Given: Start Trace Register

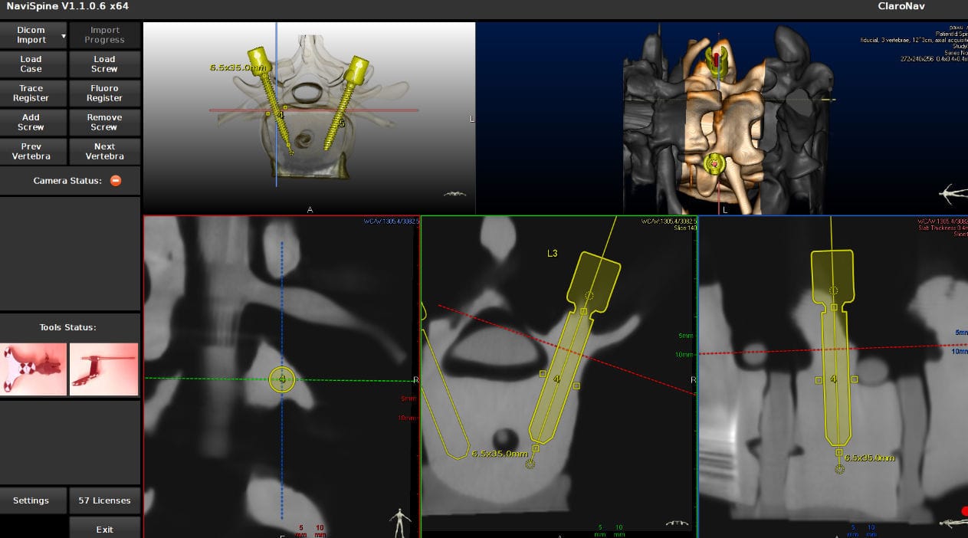Looking at the screenshot, I should 34,93.
